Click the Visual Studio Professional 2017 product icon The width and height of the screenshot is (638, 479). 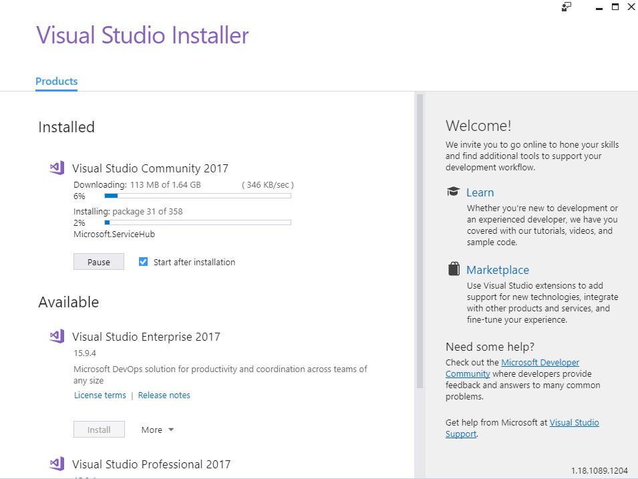coord(56,464)
